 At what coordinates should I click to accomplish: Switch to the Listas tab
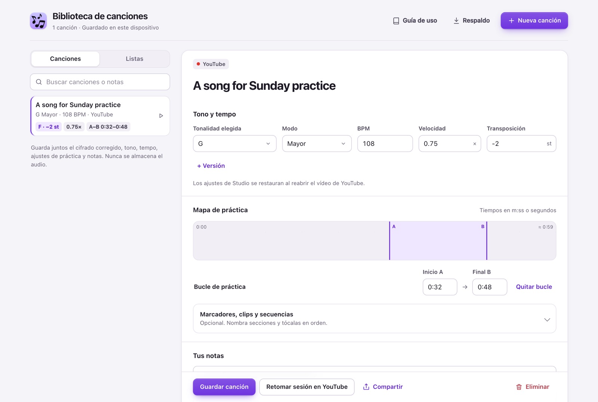[135, 59]
